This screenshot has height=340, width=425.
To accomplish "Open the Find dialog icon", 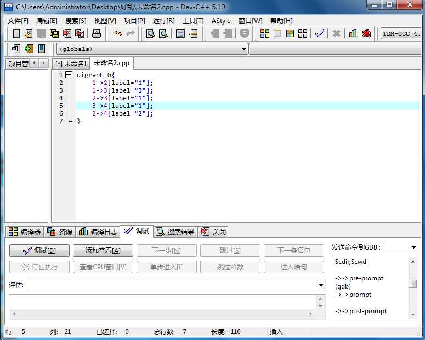I will point(151,33).
